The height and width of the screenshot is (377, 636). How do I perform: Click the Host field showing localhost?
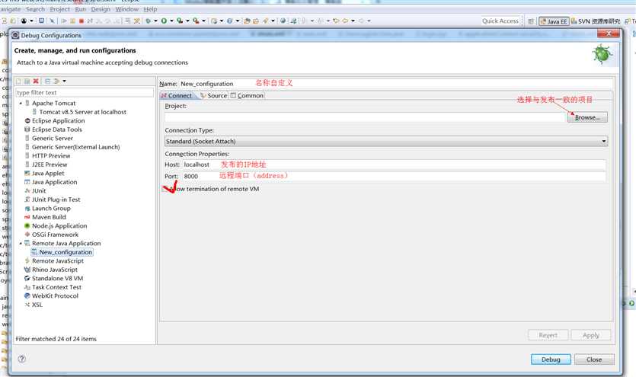click(x=394, y=165)
